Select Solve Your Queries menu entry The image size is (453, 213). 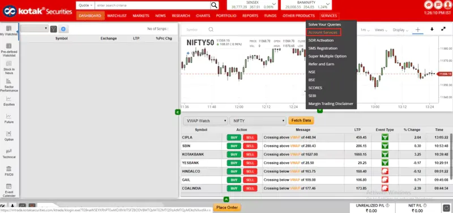324,24
